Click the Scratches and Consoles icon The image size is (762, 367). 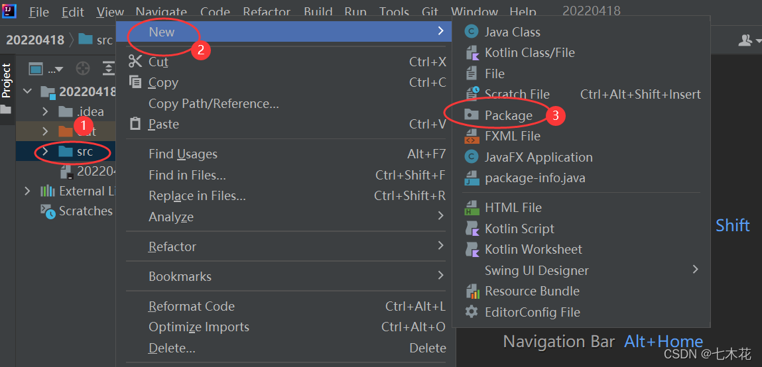pyautogui.click(x=48, y=211)
